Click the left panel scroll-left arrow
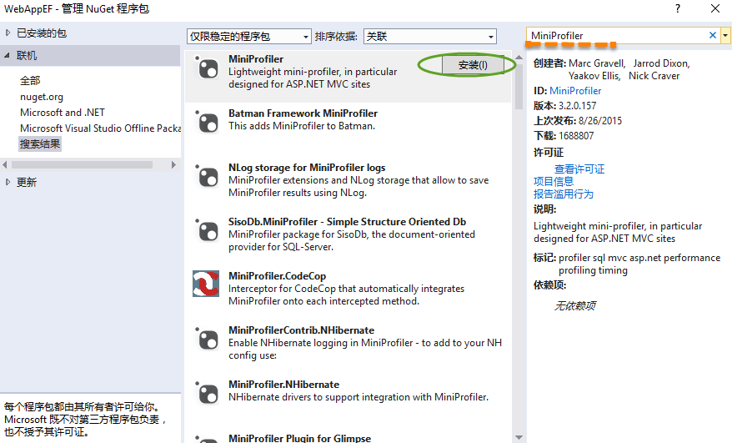This screenshot has width=732, height=443. pos(5,164)
